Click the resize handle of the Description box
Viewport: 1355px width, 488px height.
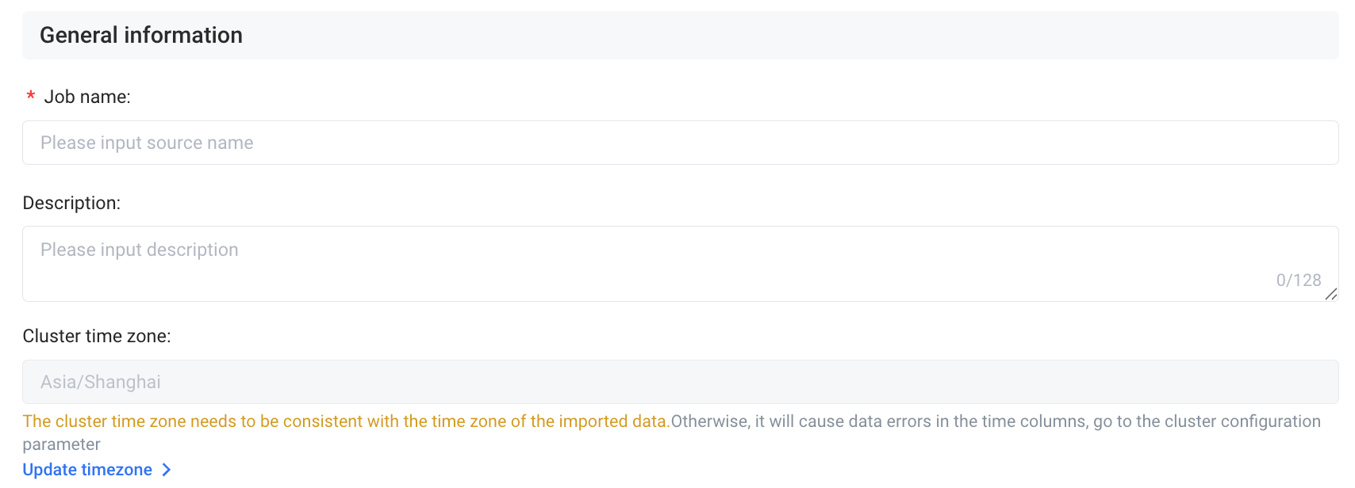(1330, 294)
